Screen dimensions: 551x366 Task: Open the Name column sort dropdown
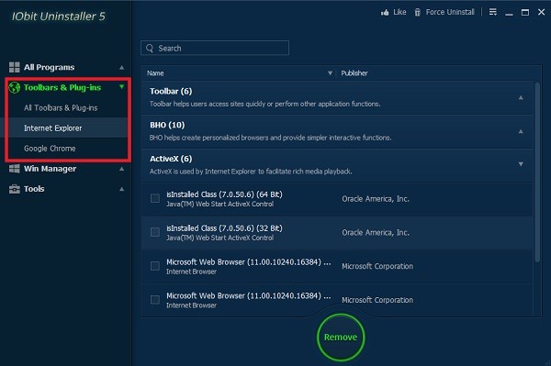click(x=330, y=73)
